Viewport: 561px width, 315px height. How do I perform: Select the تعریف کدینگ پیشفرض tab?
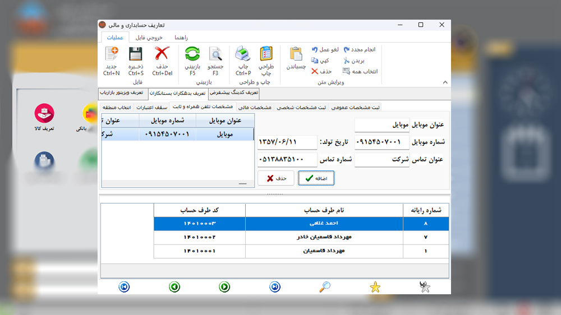pos(233,93)
